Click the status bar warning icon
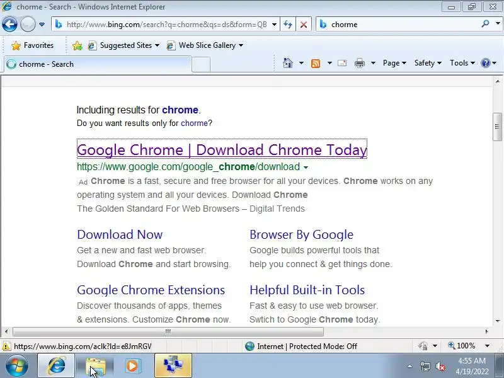Screen dimensions: 504x378 pos(6,346)
